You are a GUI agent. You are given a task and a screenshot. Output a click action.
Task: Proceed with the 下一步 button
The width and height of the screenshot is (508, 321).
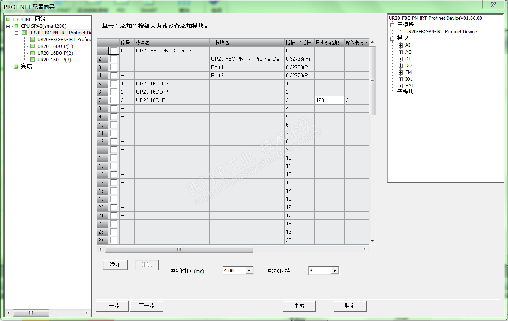[x=147, y=306]
